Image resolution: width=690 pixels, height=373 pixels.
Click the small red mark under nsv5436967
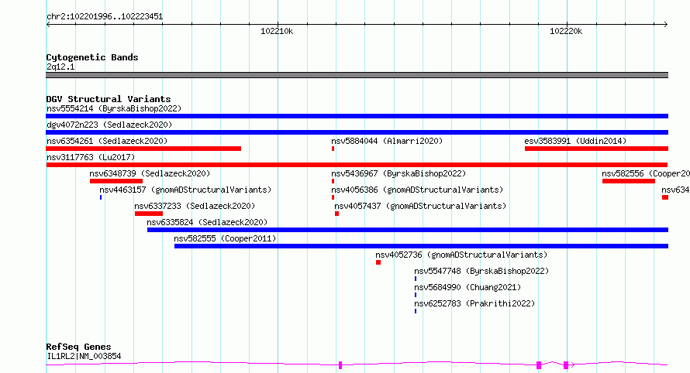click(333, 181)
